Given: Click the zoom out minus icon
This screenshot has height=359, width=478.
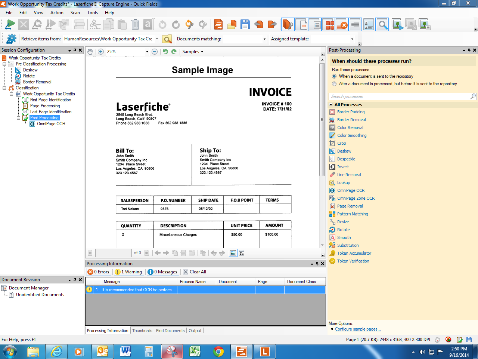Looking at the screenshot, I should click(155, 52).
